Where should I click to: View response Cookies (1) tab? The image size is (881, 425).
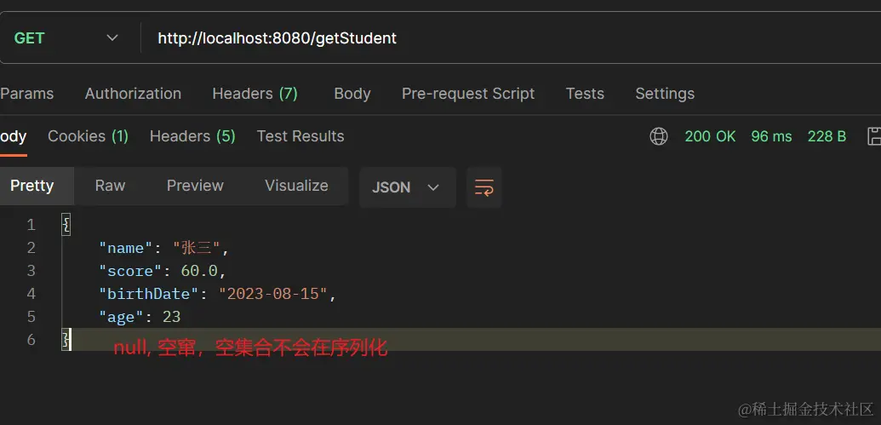pyautogui.click(x=89, y=136)
